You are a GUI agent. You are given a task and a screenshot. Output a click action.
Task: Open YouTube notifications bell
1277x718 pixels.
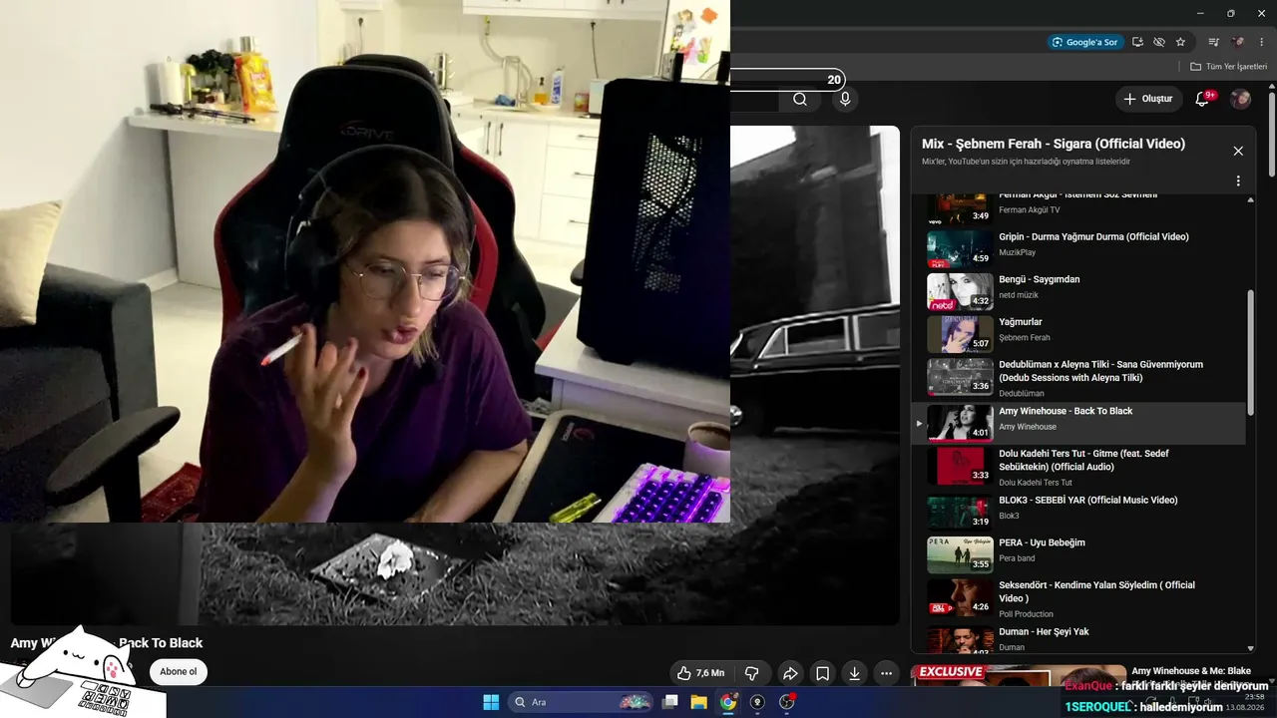pyautogui.click(x=1203, y=99)
